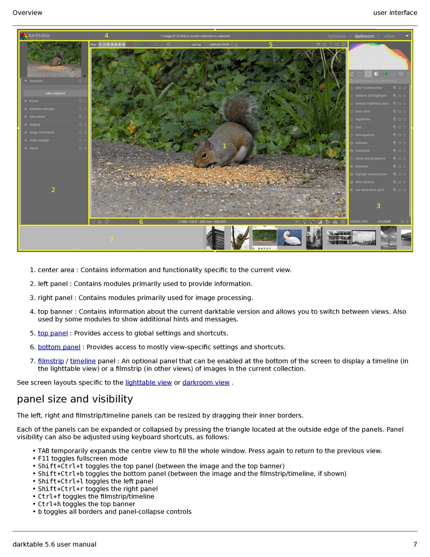This screenshot has height=557, width=430.
Task: Expand the history module
Action: pyautogui.click(x=26, y=101)
